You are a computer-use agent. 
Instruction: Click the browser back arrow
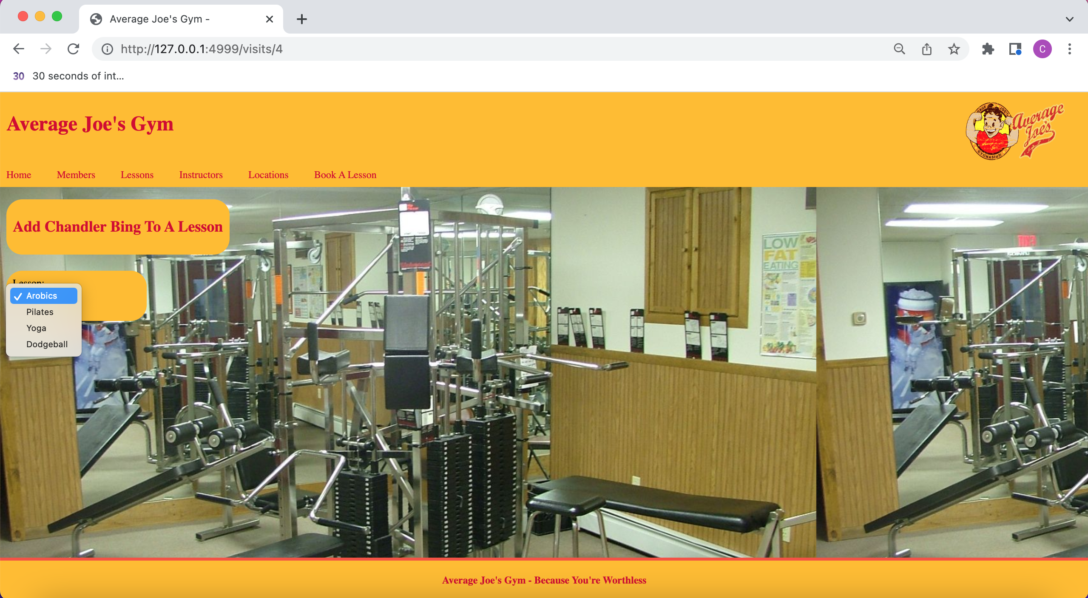coord(19,49)
